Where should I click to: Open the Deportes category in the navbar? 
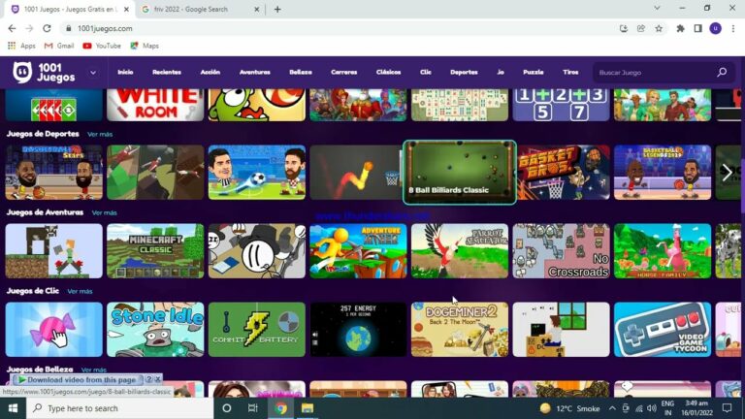point(464,72)
